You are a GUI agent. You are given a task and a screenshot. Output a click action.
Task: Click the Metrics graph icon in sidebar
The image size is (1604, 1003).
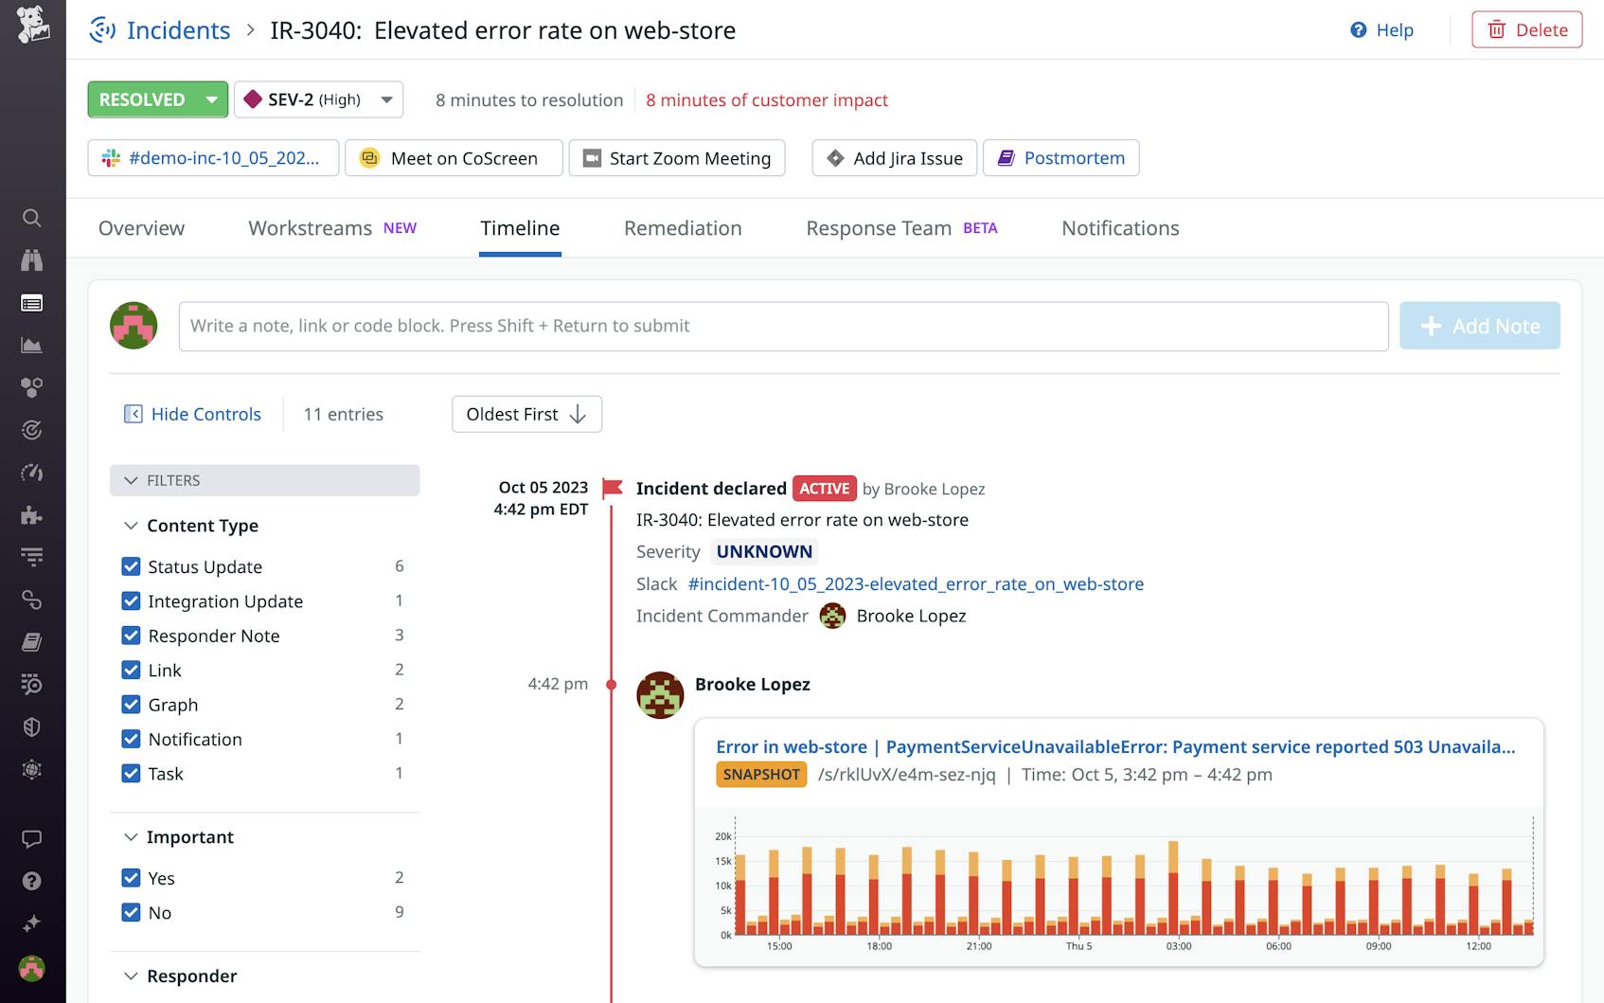[32, 345]
